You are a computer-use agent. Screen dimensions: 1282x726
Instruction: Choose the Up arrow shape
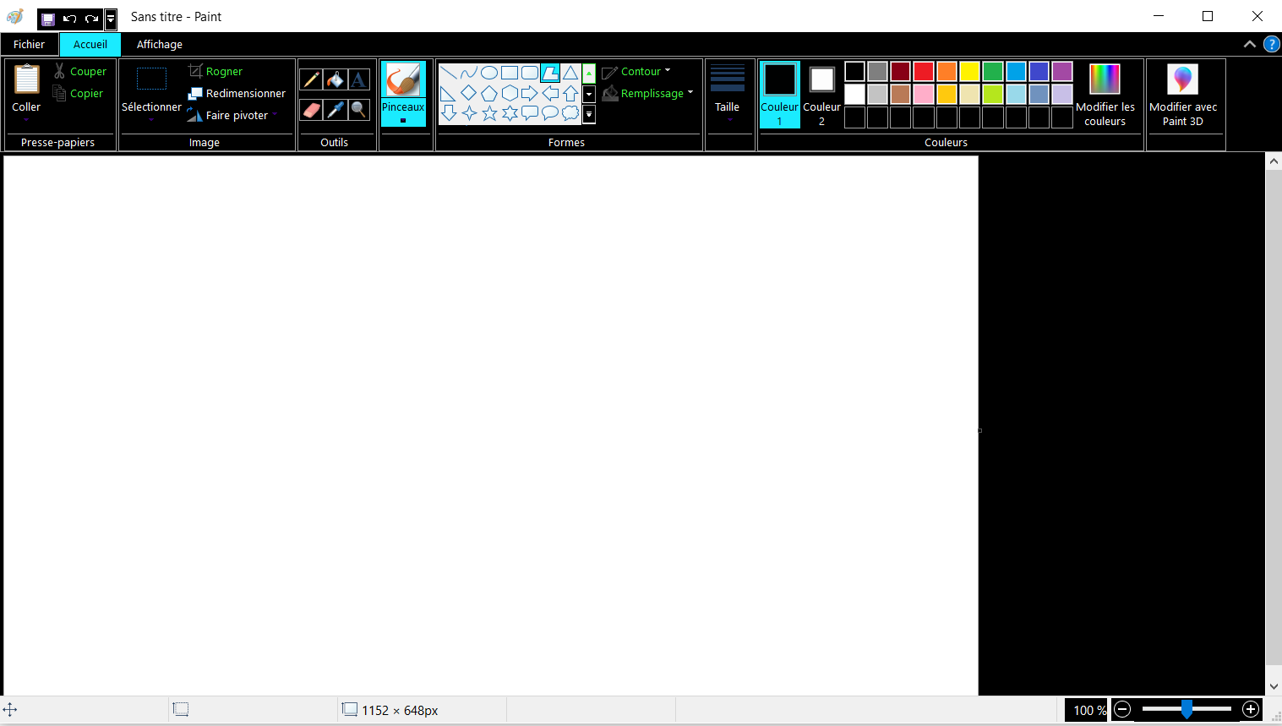(x=570, y=93)
